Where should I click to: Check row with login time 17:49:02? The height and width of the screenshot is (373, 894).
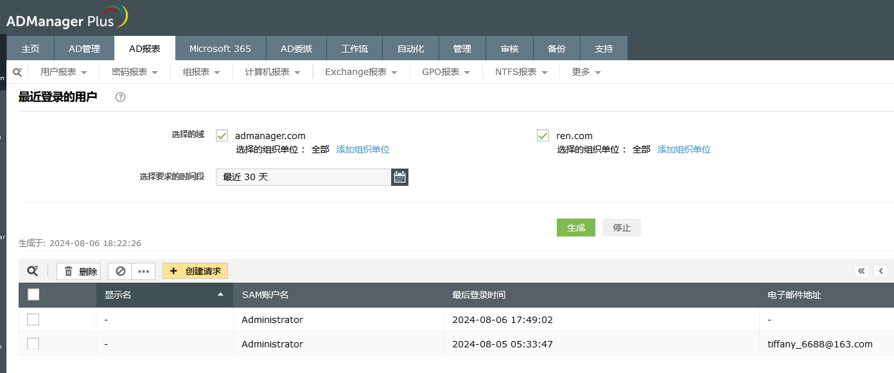[33, 319]
